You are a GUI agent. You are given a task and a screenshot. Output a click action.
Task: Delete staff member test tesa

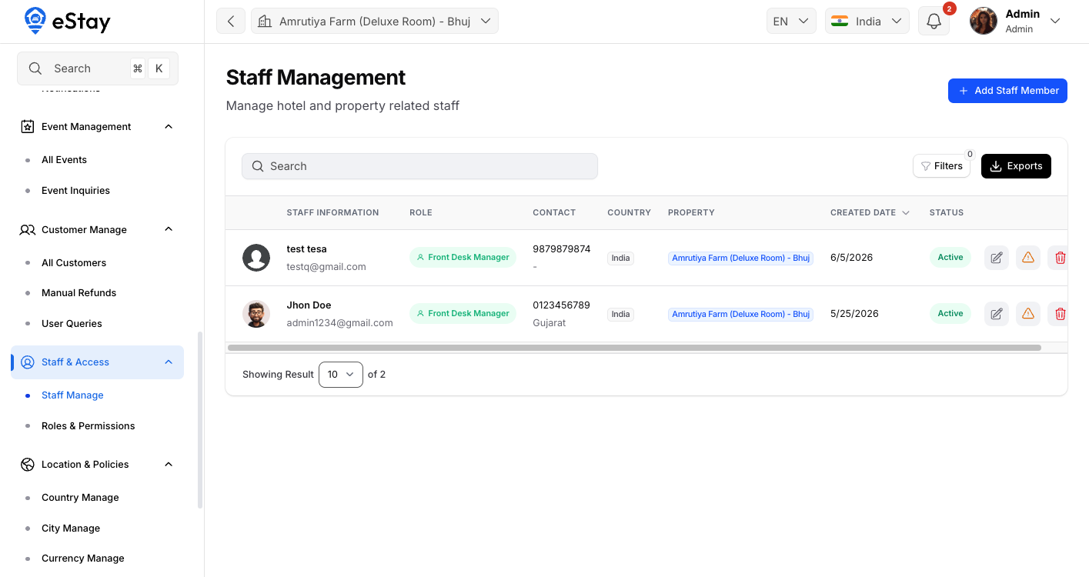(1060, 258)
